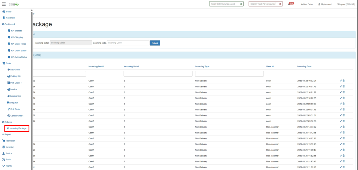Collapse the Returns section
The image size is (358, 170).
tap(7, 122)
